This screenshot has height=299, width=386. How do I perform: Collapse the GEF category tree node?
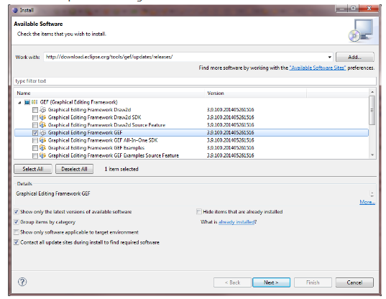point(19,103)
